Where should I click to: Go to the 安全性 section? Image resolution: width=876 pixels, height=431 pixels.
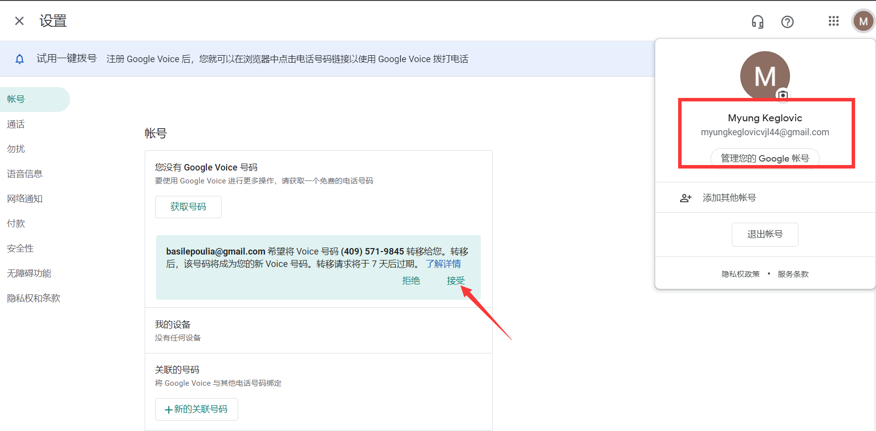pos(20,249)
